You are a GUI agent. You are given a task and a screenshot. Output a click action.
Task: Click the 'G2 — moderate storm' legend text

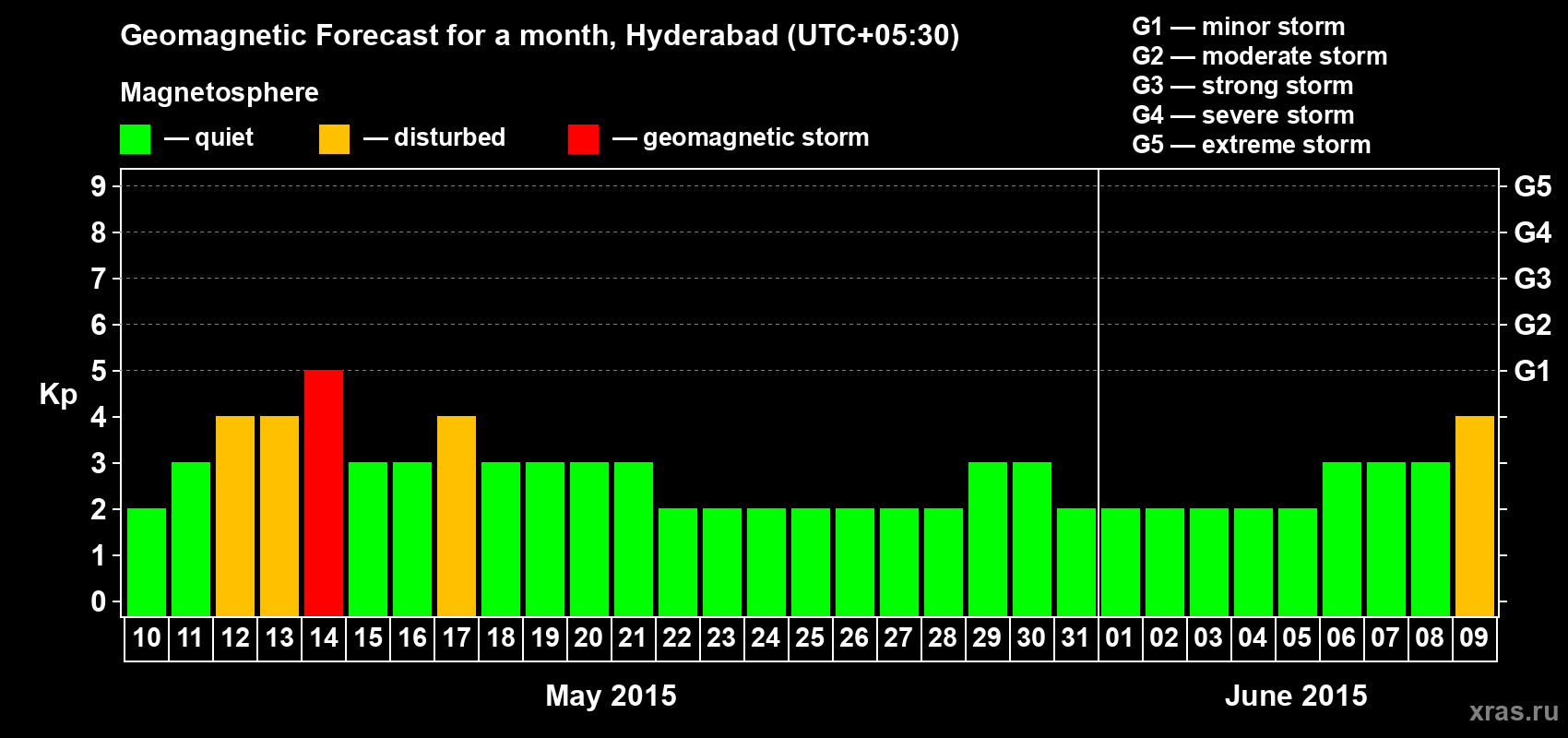[1260, 56]
